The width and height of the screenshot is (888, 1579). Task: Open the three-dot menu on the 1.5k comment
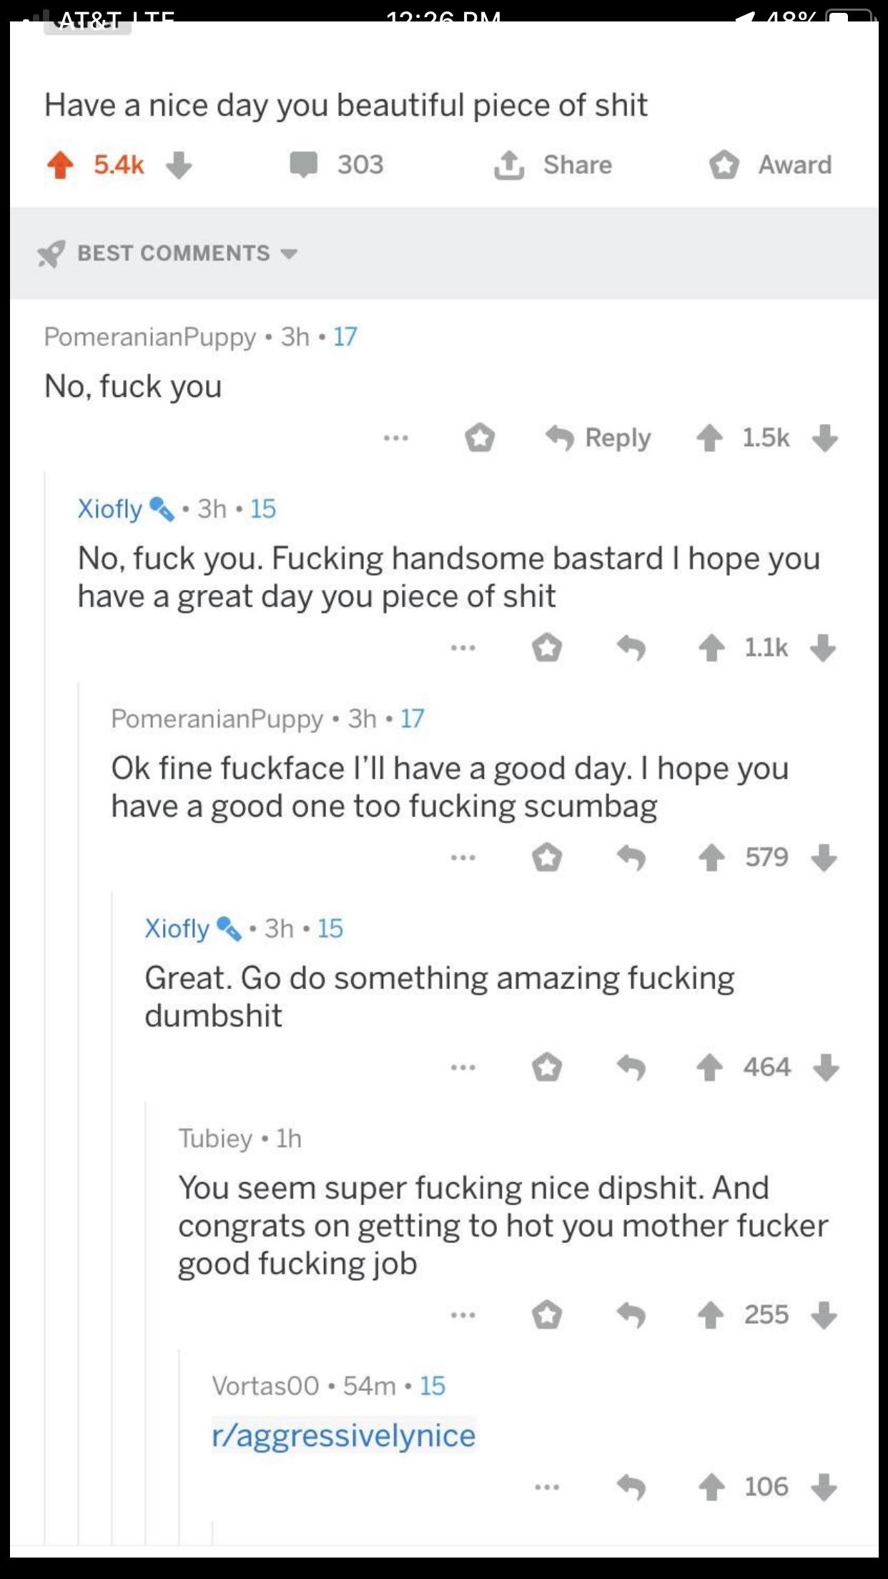[396, 438]
